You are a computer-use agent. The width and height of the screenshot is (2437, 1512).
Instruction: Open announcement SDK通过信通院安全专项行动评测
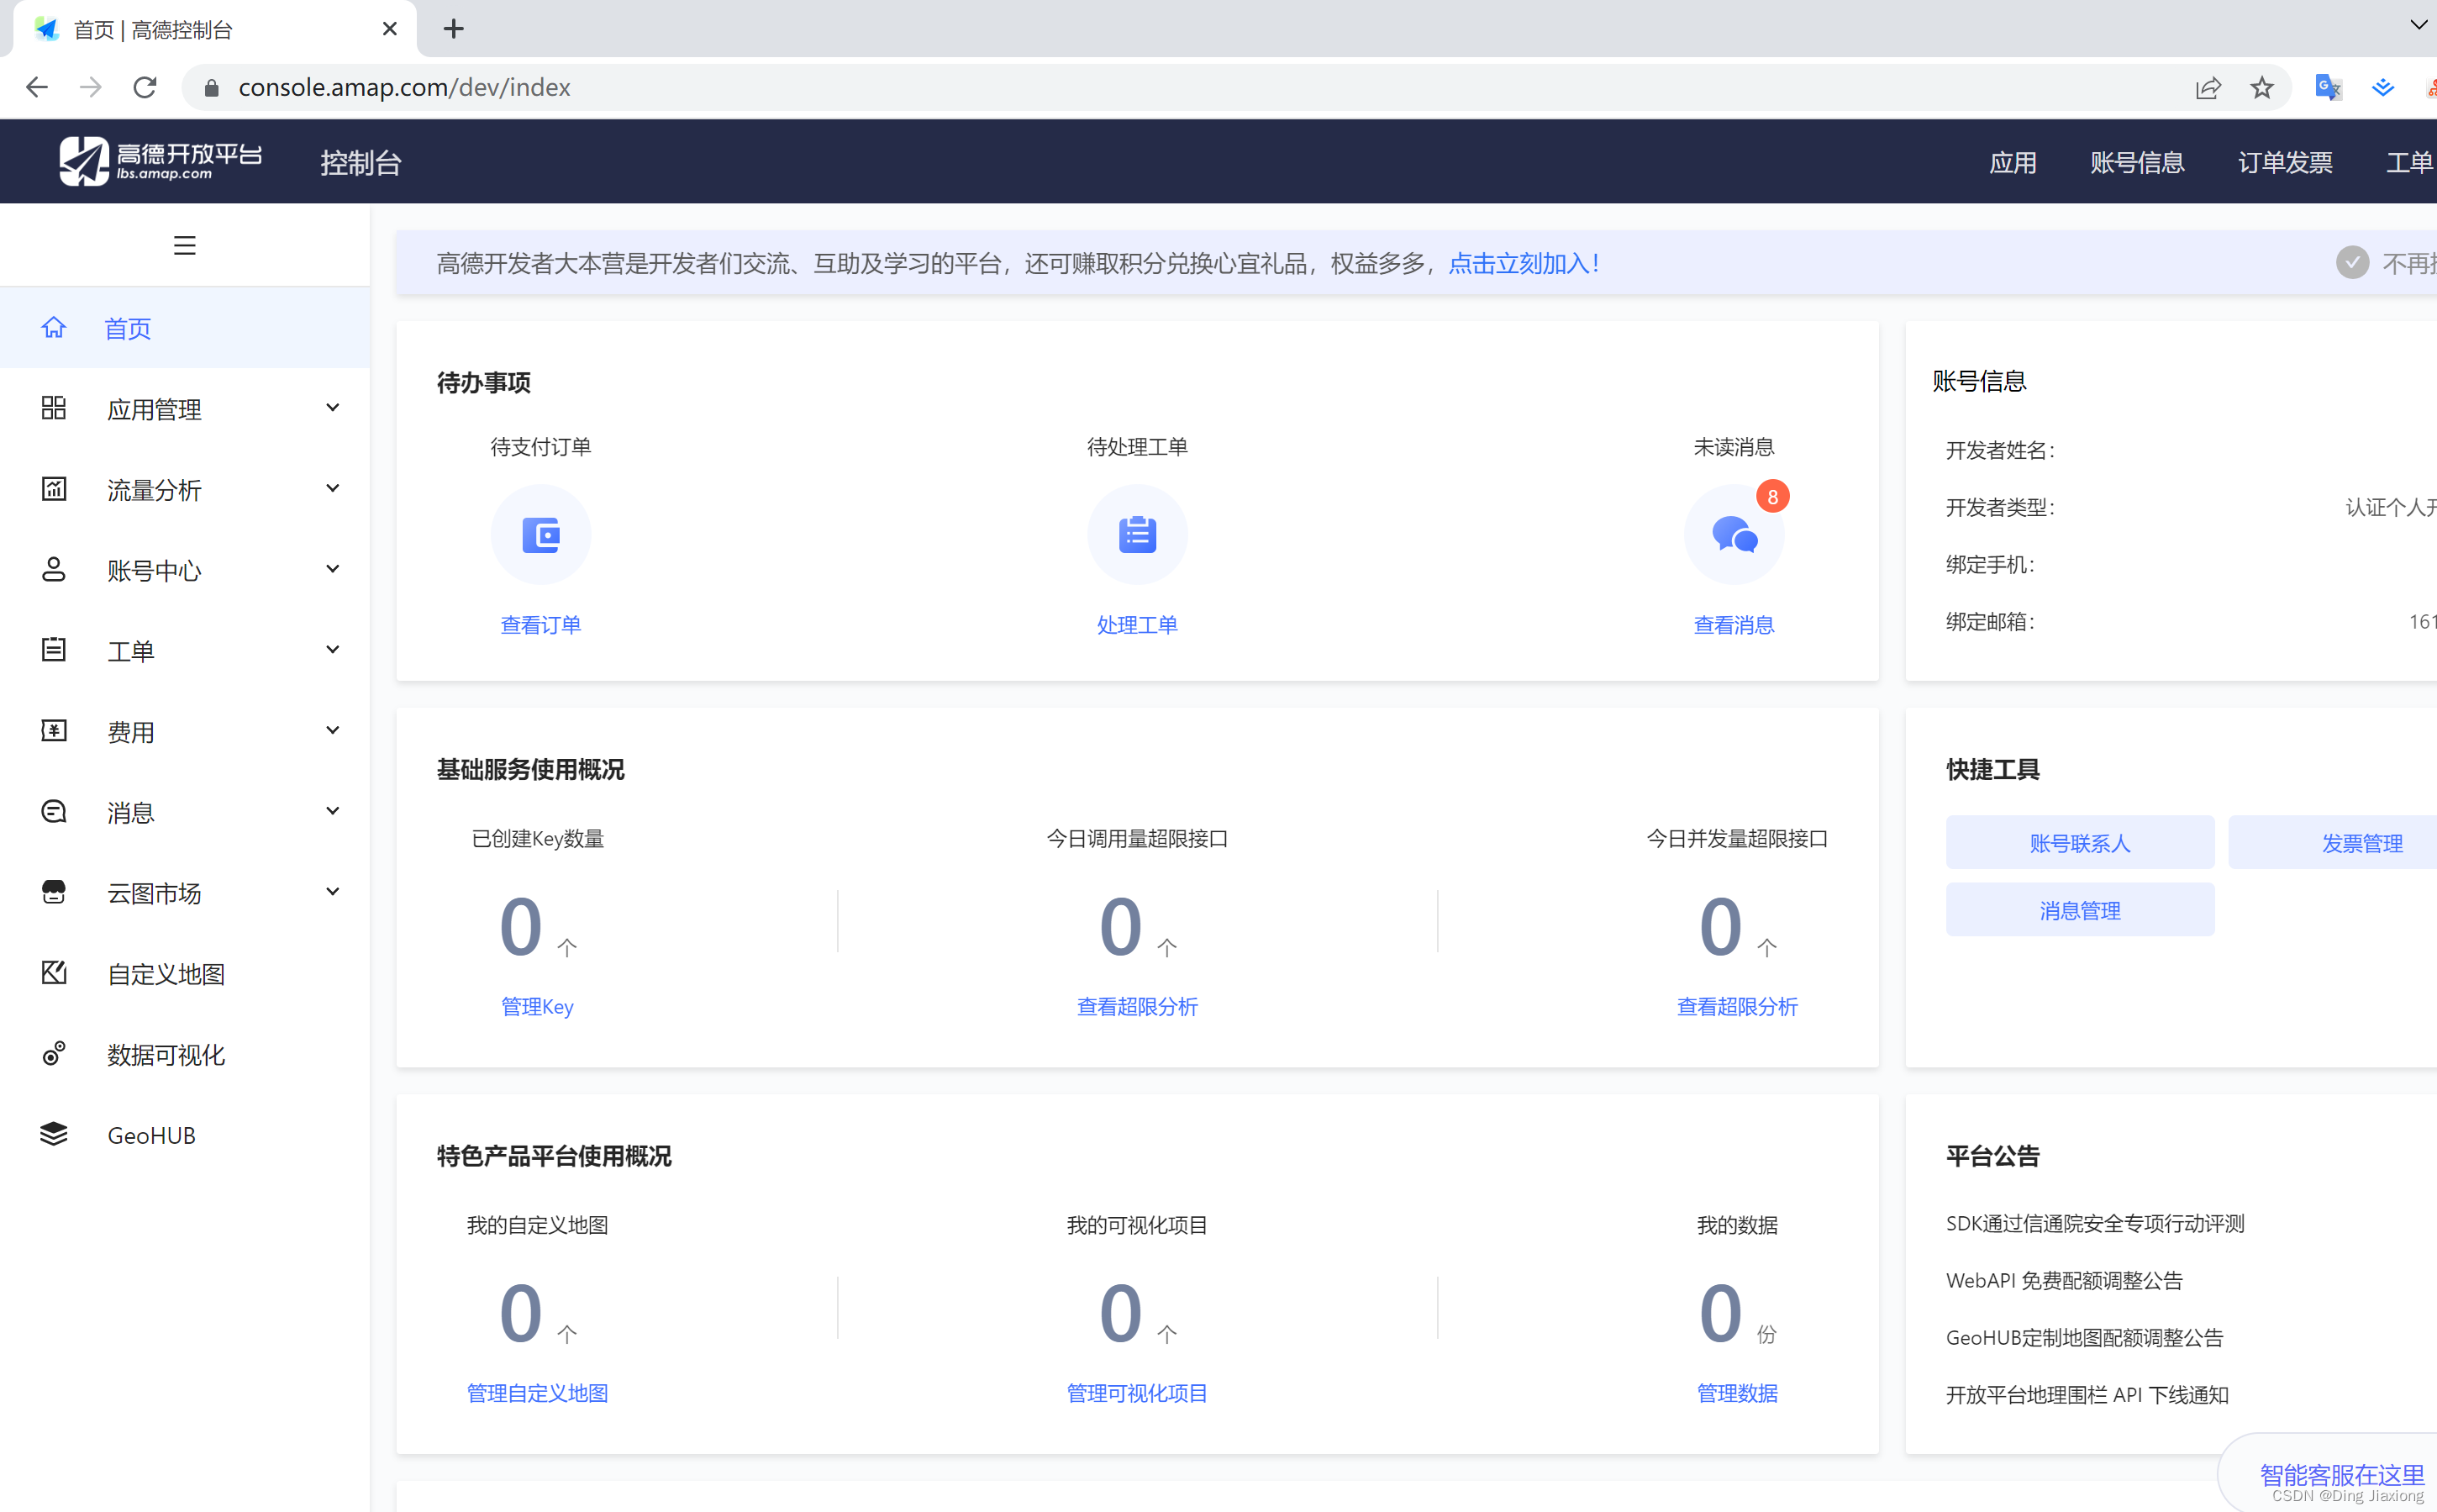pyautogui.click(x=2094, y=1223)
